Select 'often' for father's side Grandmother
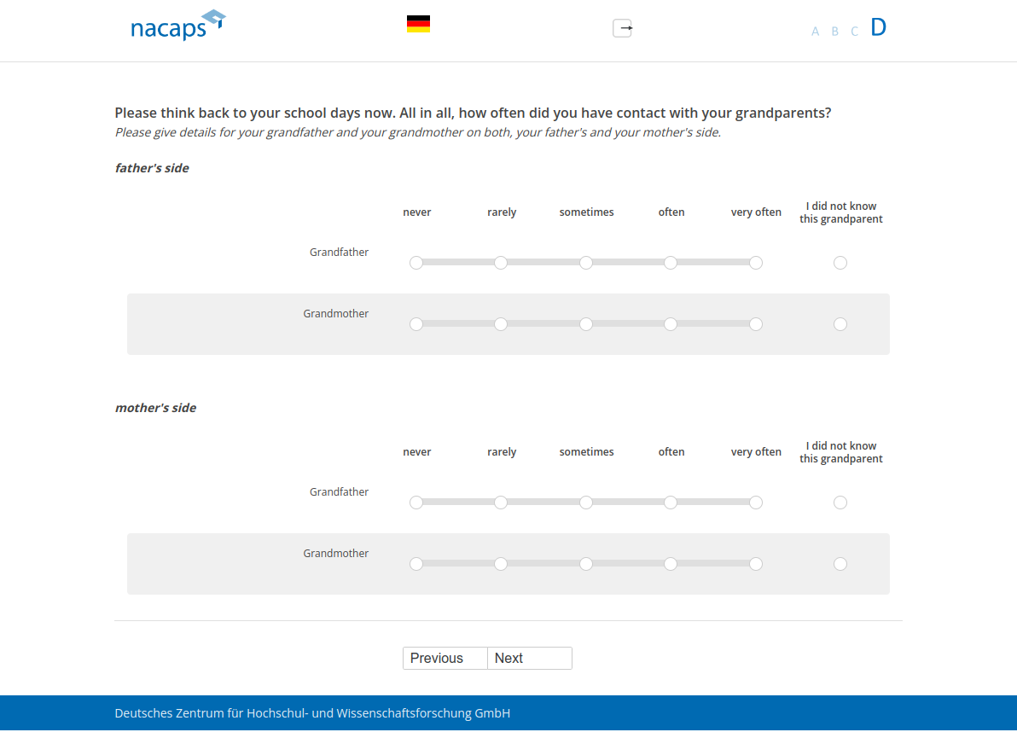1017x738 pixels. (671, 324)
